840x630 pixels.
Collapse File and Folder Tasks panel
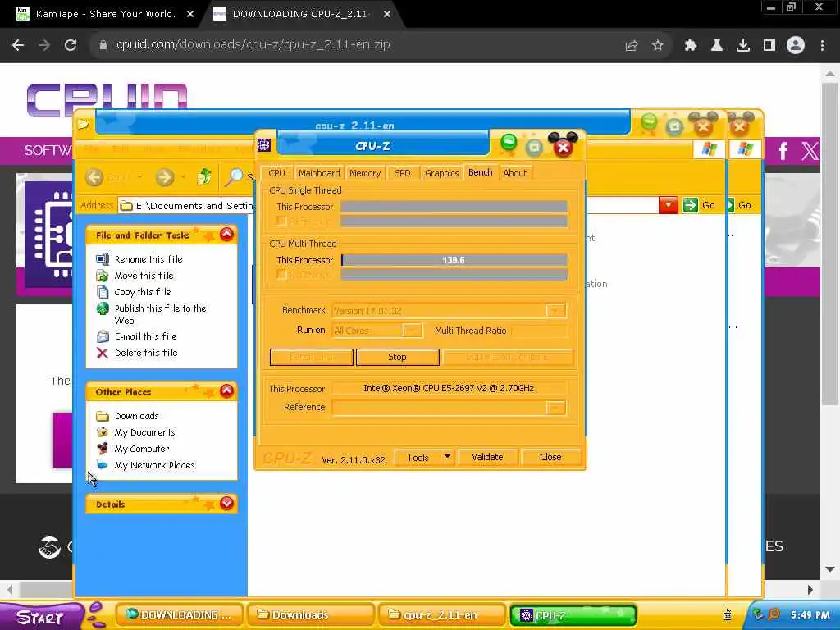[226, 234]
